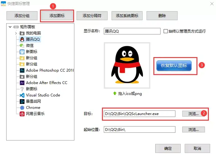Click the Chrome icon in tree
Screen dimensions: 216x156
click(22, 108)
